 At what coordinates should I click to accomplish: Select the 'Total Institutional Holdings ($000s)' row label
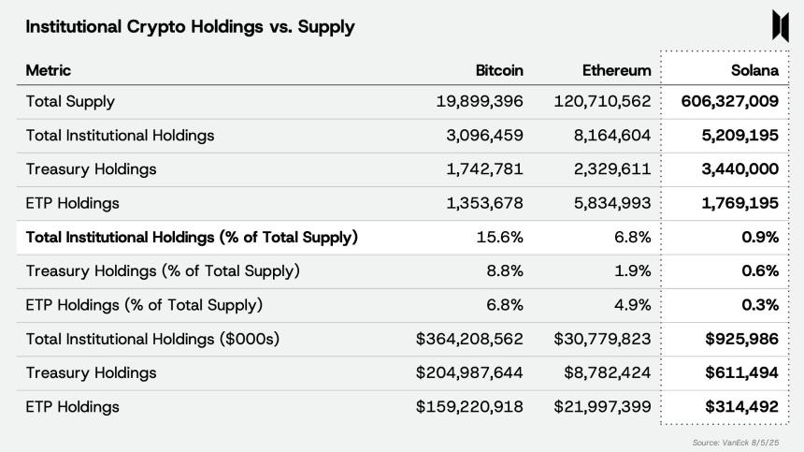152,339
